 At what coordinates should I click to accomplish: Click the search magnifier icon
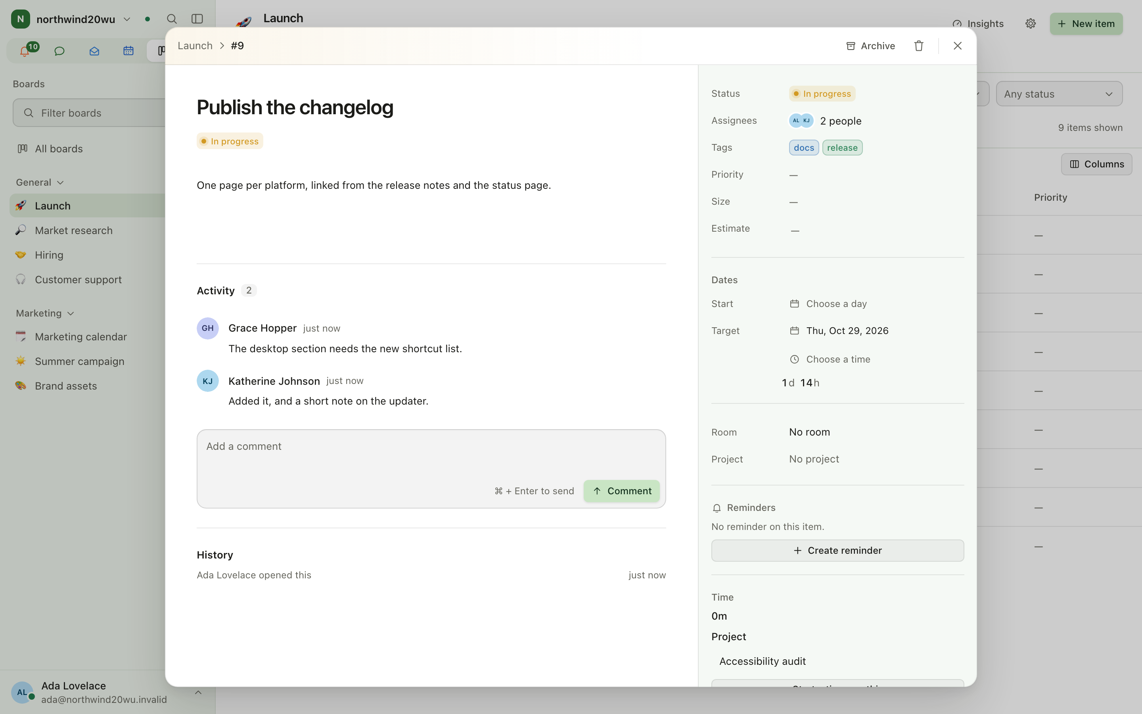[x=172, y=19]
